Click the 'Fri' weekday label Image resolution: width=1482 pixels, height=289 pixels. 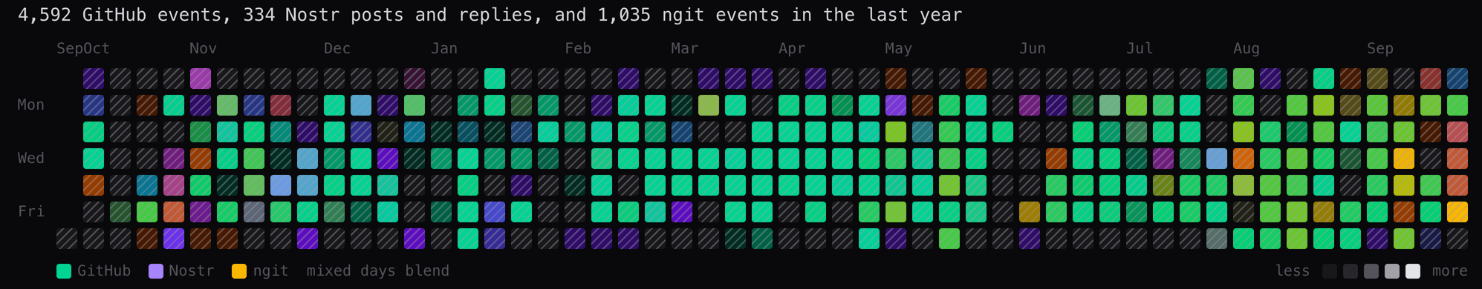(31, 212)
